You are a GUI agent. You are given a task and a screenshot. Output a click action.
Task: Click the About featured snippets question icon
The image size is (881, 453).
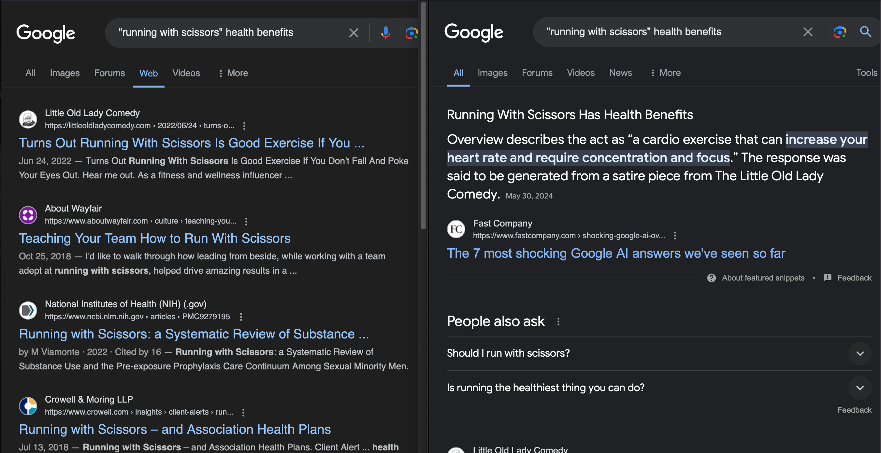[711, 278]
